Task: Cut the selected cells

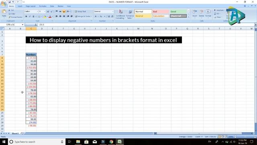Action: tap(11, 10)
